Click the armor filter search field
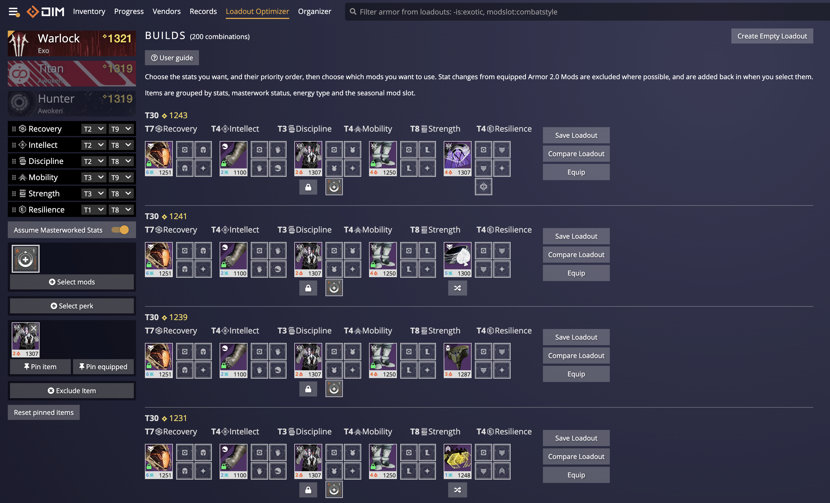The height and width of the screenshot is (503, 830). point(588,12)
